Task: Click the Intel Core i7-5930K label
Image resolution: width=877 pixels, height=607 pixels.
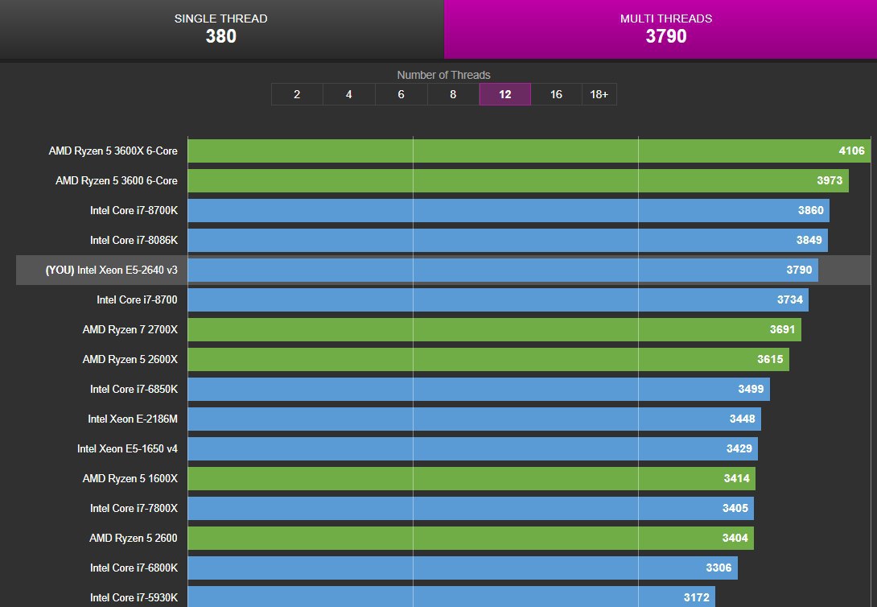Action: (134, 597)
